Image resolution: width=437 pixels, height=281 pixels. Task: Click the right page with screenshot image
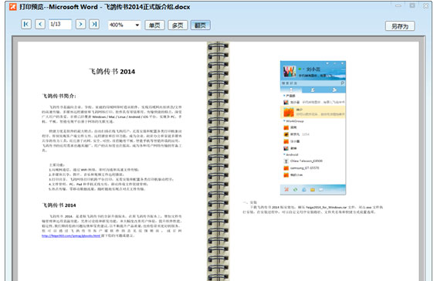324,161
